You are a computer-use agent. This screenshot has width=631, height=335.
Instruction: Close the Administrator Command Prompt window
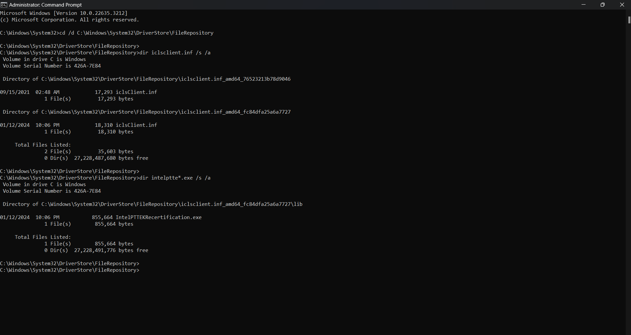tap(622, 5)
